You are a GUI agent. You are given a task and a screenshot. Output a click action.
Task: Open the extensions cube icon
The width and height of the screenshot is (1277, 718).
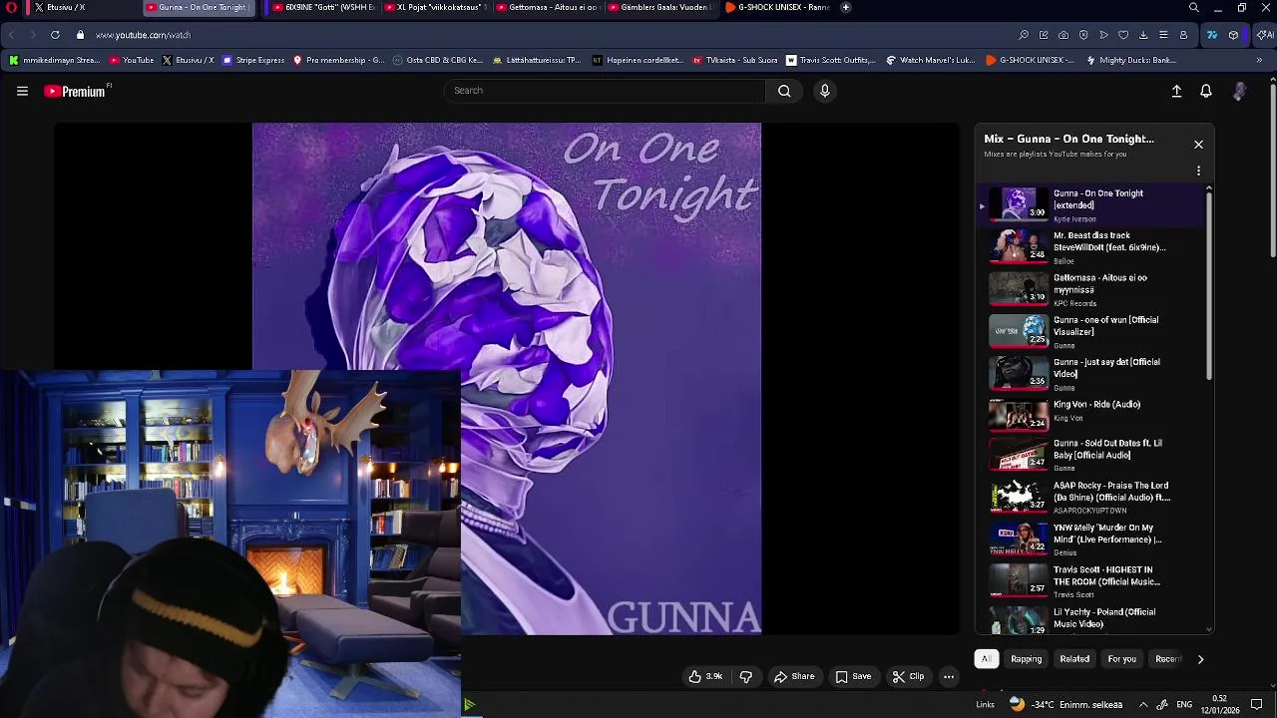(x=1233, y=35)
